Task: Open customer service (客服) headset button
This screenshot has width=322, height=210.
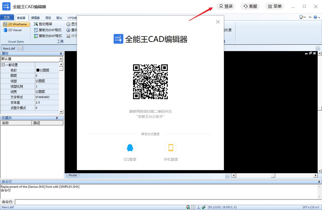Action: click(250, 6)
